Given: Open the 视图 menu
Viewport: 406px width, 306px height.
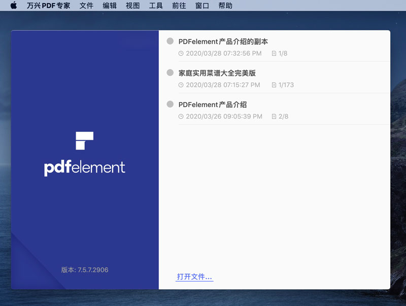Looking at the screenshot, I should pyautogui.click(x=132, y=6).
